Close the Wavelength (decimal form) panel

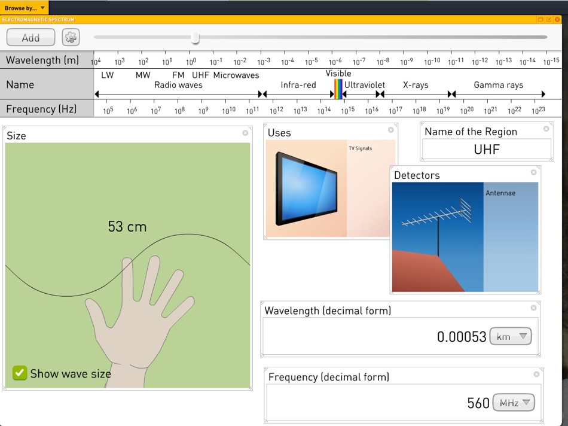click(533, 308)
